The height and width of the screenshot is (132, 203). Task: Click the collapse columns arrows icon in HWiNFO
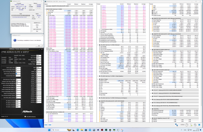(50, 125)
